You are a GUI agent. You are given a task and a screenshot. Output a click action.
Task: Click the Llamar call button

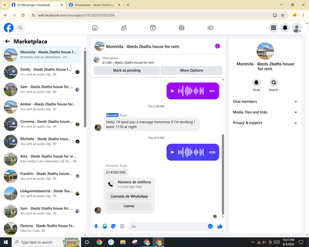click(x=129, y=206)
